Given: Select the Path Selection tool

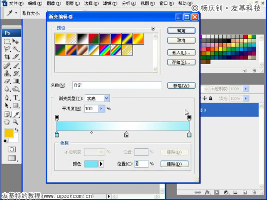Looking at the screenshot, I should 7,105.
